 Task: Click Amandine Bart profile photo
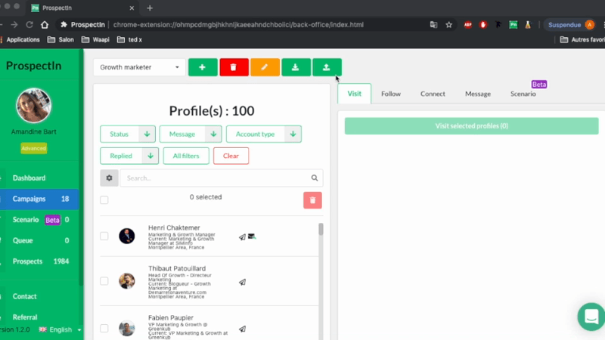[33, 106]
